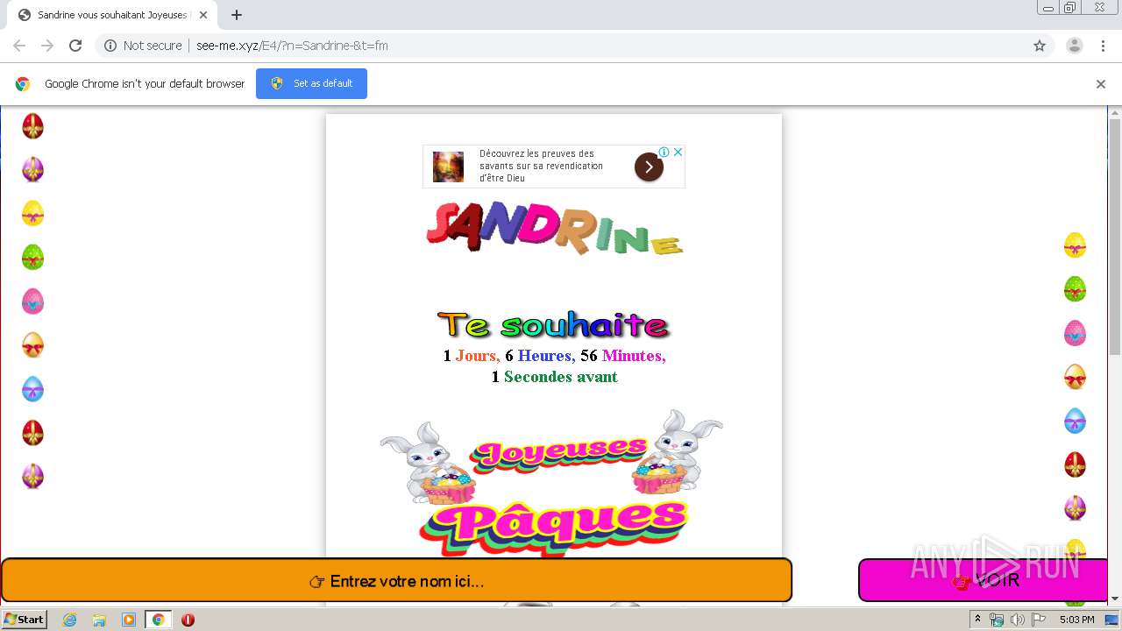The image size is (1122, 631).
Task: Click the taskbar clock 5:03 PM
Action: pos(1076,620)
